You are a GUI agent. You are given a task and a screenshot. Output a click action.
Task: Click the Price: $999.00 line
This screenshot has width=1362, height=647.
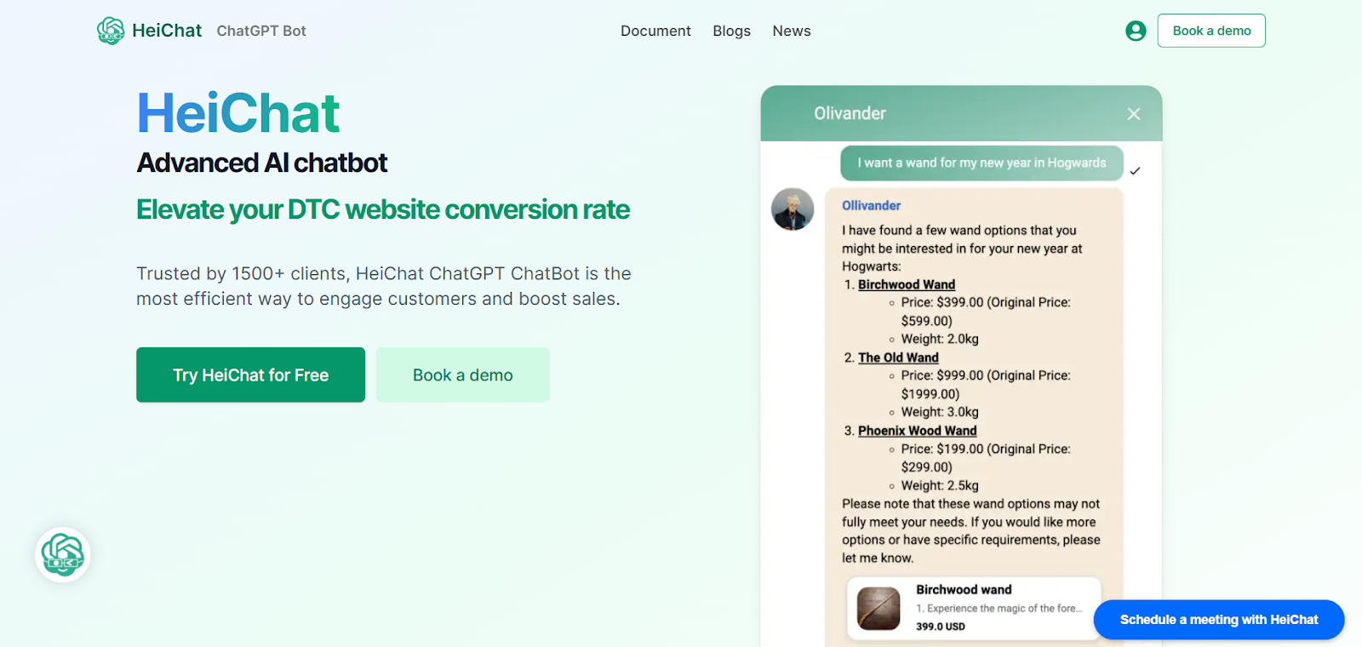click(x=986, y=384)
